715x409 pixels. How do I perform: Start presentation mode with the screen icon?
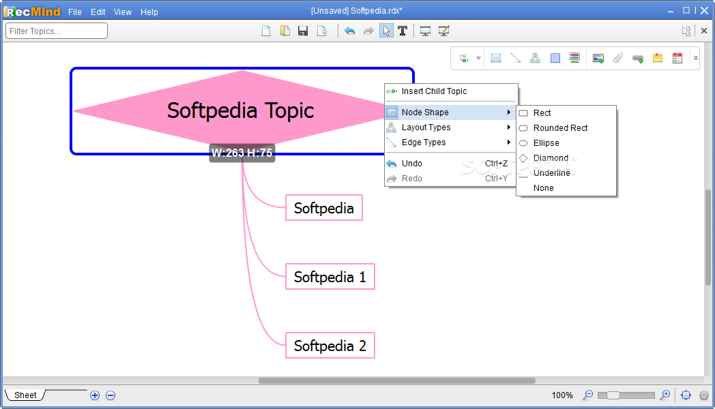425,31
